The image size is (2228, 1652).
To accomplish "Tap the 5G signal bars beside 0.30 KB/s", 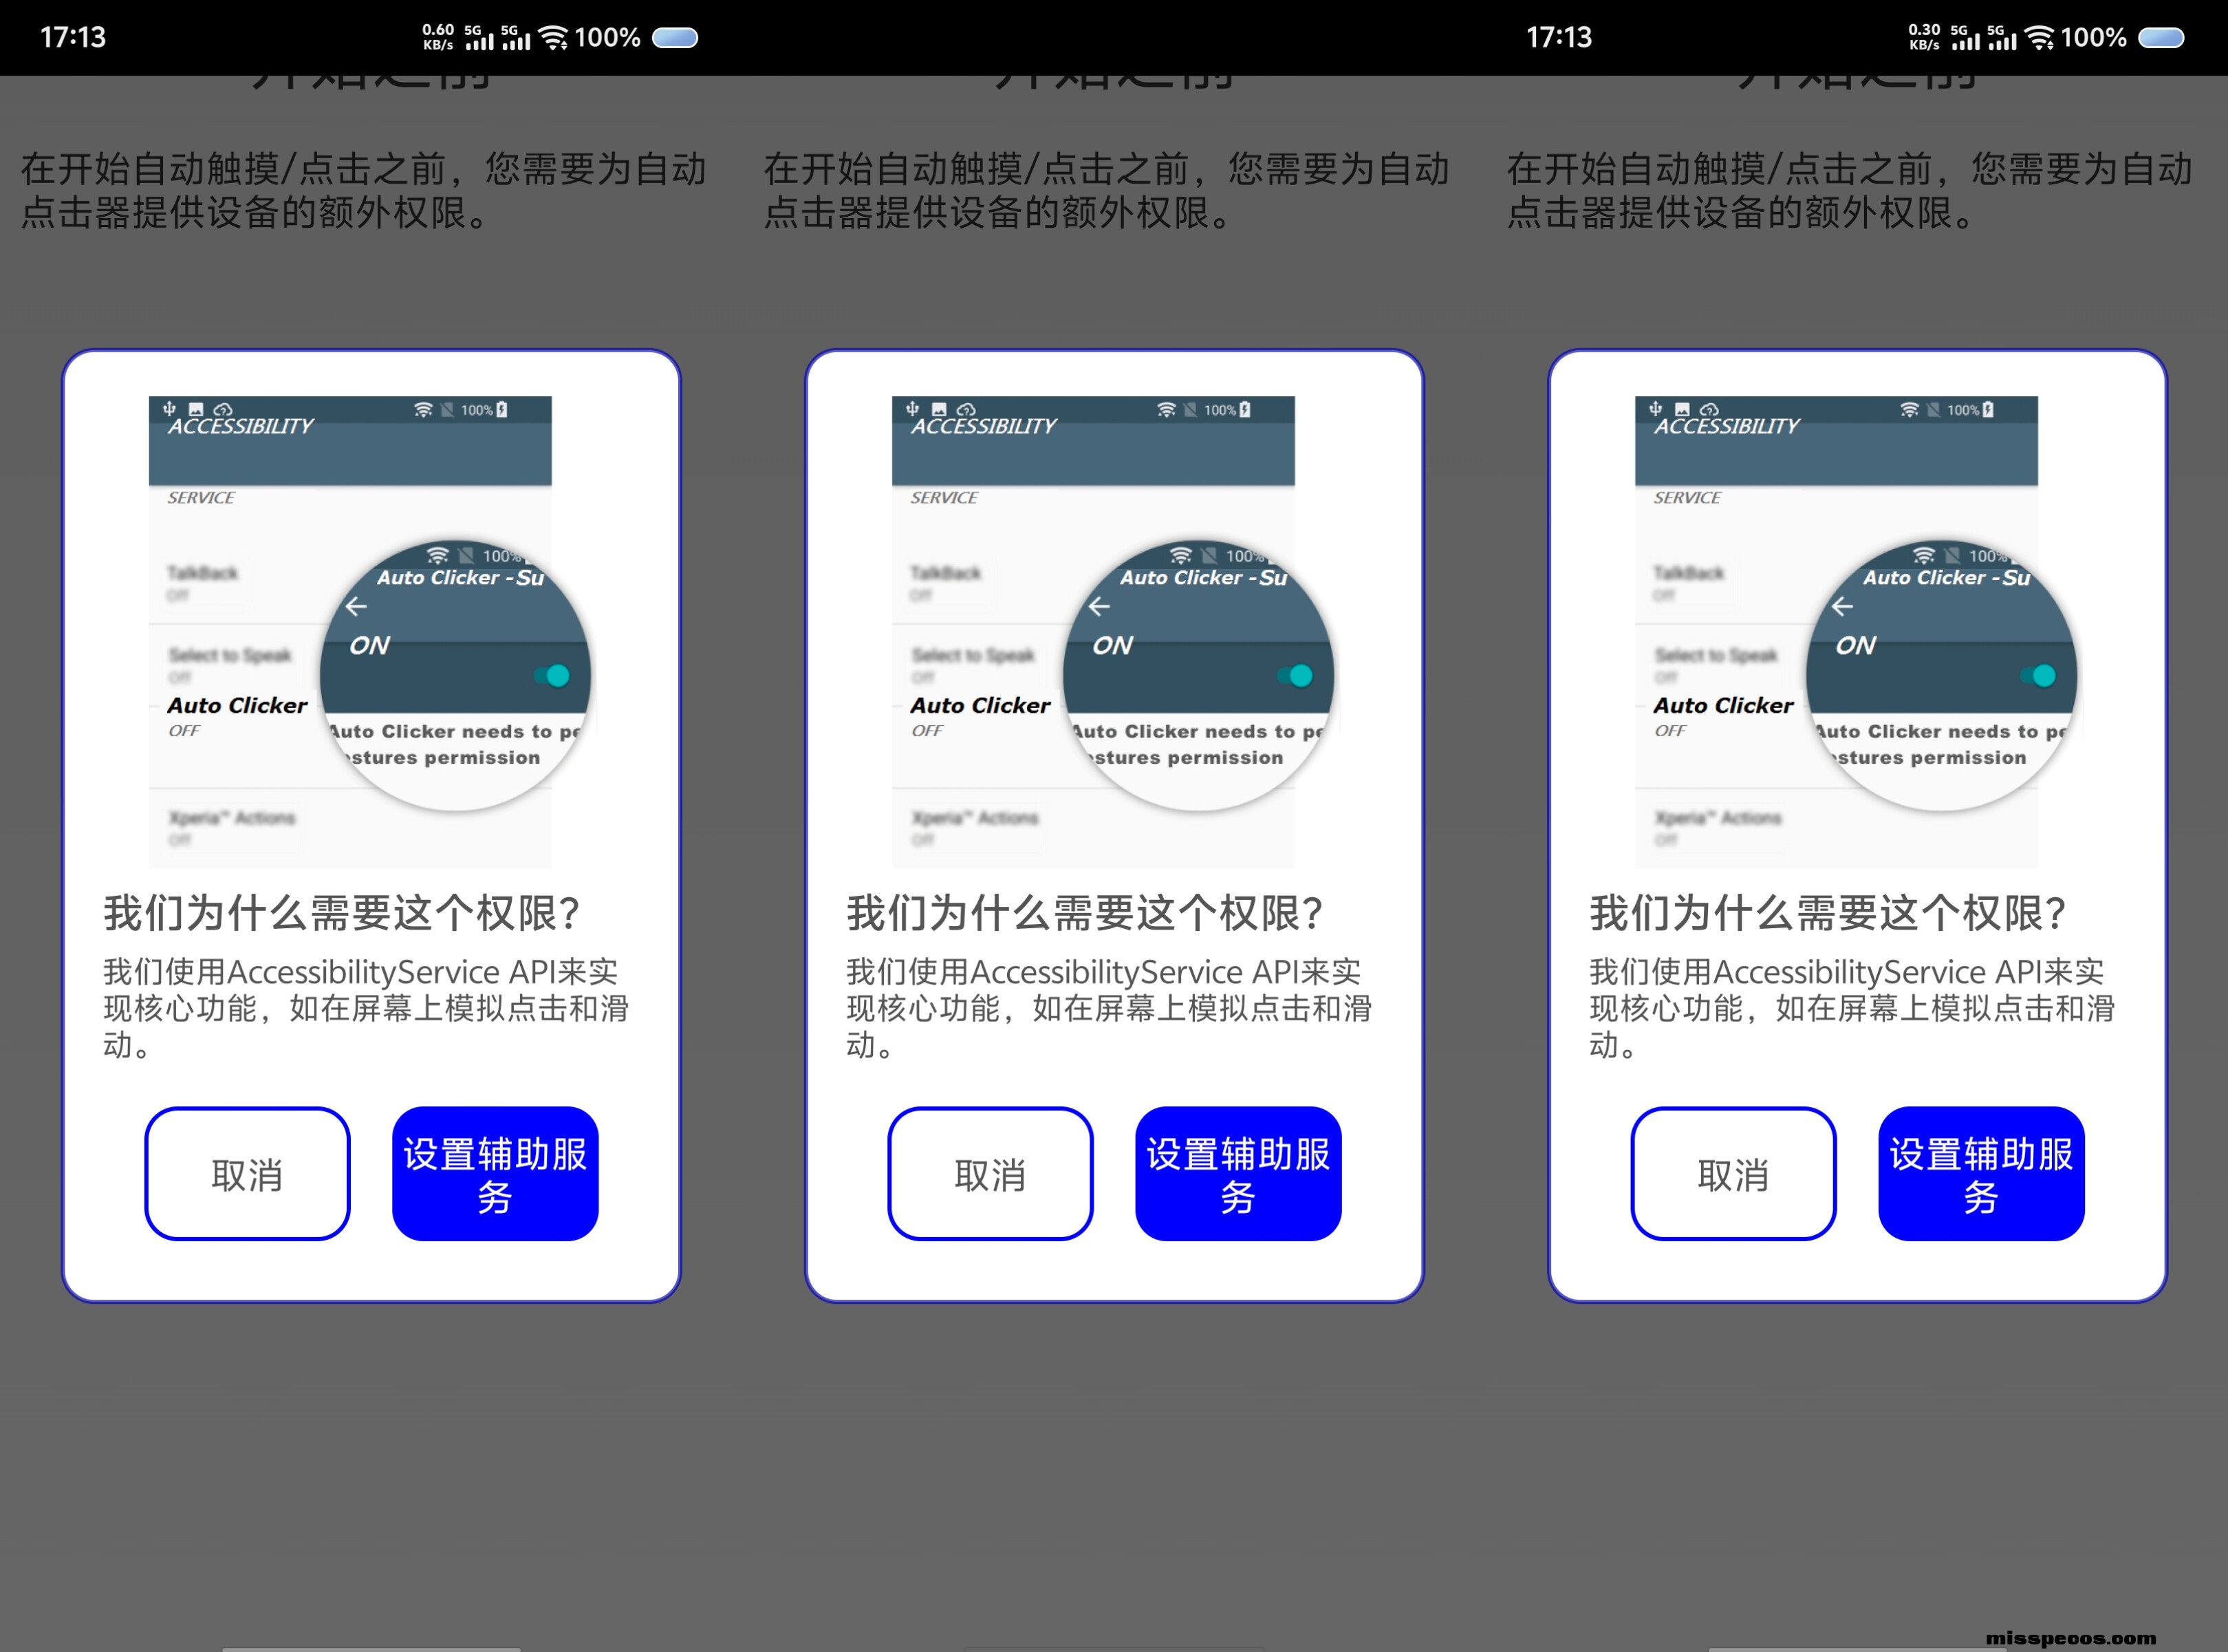I will [x=1965, y=39].
